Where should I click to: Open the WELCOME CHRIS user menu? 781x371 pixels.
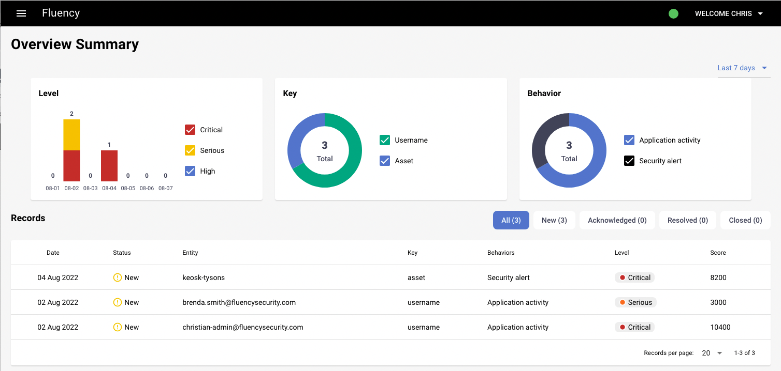point(729,14)
